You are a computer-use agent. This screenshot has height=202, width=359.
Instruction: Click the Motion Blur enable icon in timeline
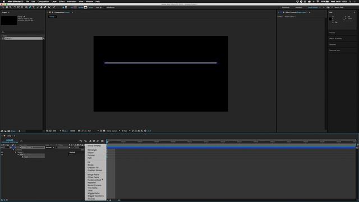[98, 141]
